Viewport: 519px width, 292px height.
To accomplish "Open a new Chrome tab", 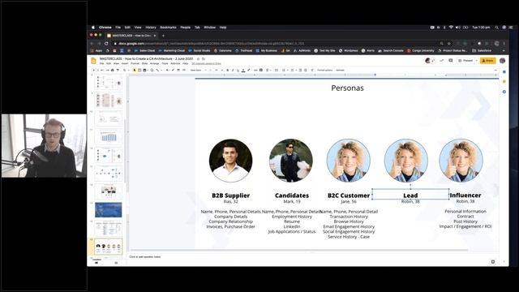I will [163, 36].
